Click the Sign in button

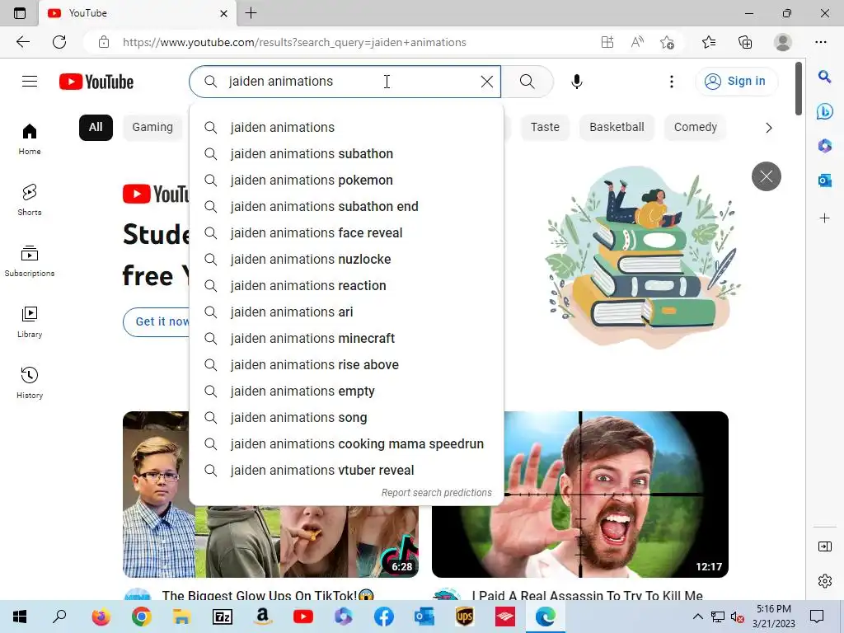735,82
